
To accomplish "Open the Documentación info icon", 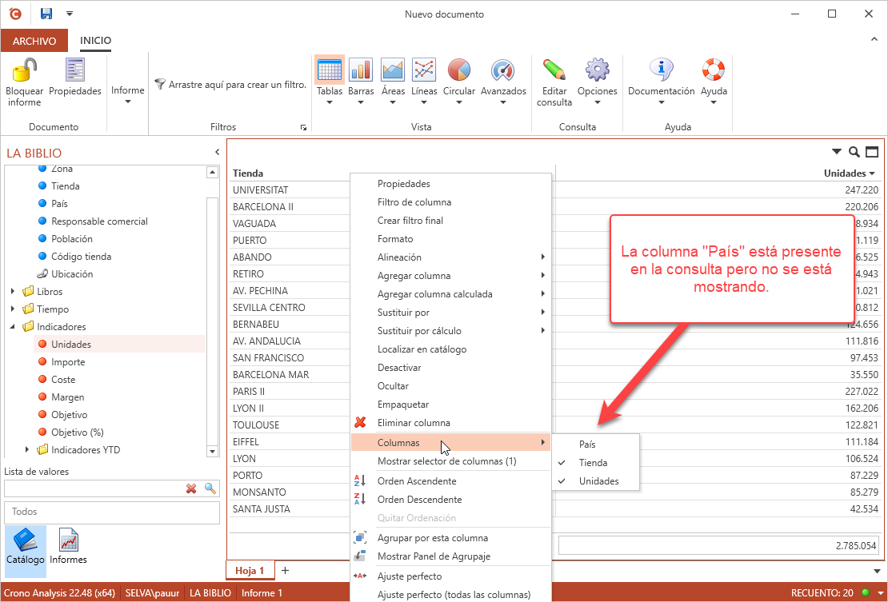I will pos(661,70).
